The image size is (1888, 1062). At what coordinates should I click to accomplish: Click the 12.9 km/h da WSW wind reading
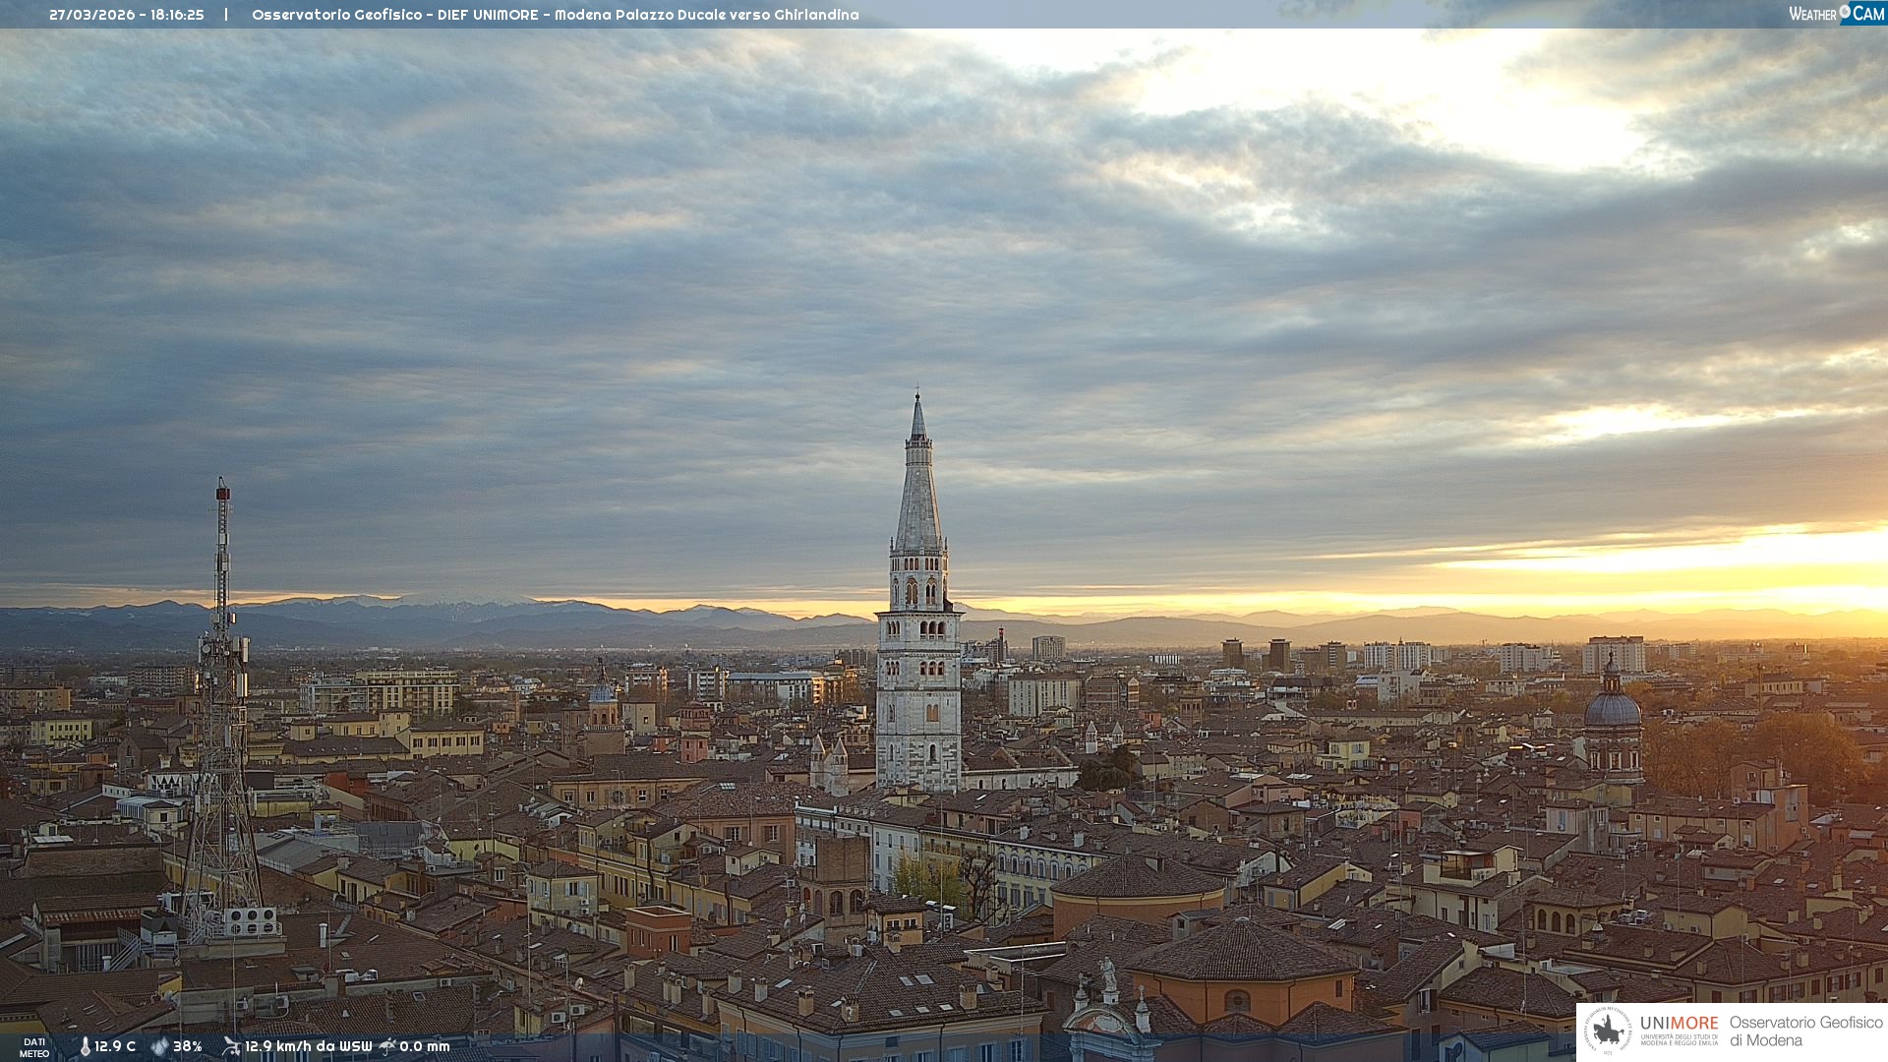click(x=308, y=1047)
